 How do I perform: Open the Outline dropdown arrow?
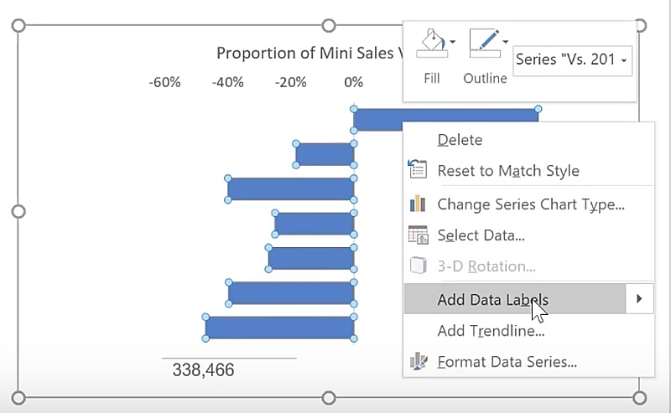pos(506,42)
